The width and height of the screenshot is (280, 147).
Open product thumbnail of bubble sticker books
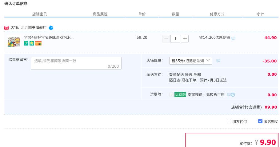click(14, 42)
